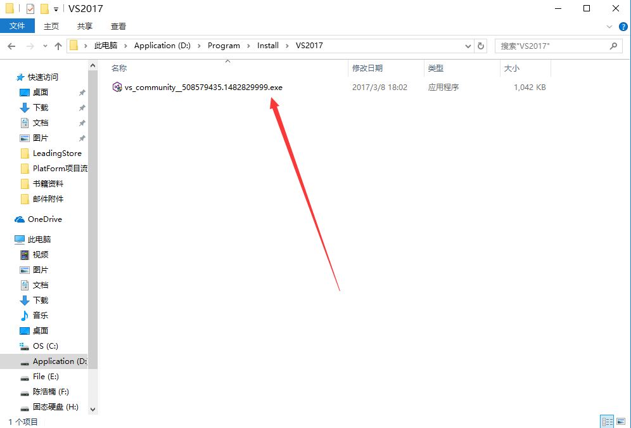The width and height of the screenshot is (631, 428).
Task: Click the Back navigation arrow
Action: tap(11, 46)
